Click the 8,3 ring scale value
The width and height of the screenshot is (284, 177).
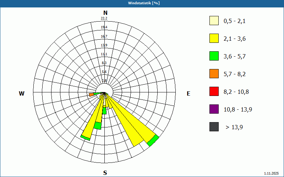point(104,63)
